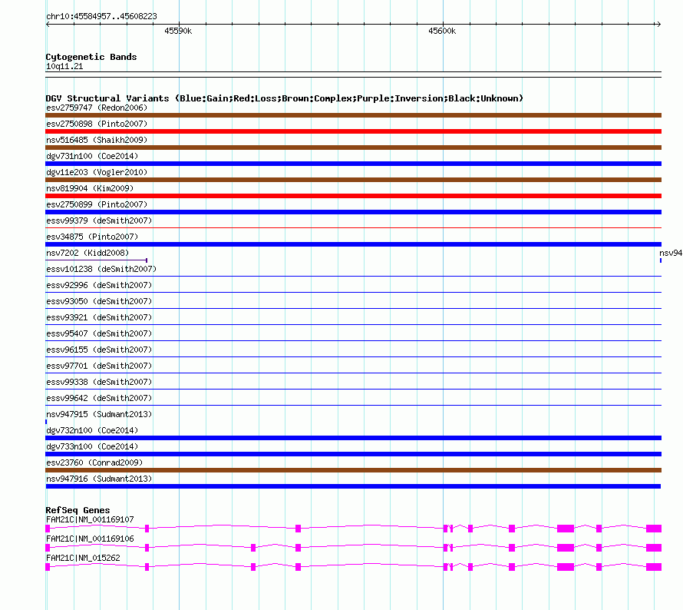
Task: Click the small nsv947915 (Sudmant2013) blue marker
Action: coord(46,422)
